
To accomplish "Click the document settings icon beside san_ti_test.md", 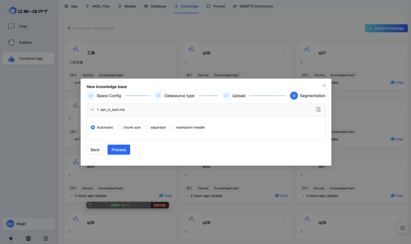I will (318, 110).
